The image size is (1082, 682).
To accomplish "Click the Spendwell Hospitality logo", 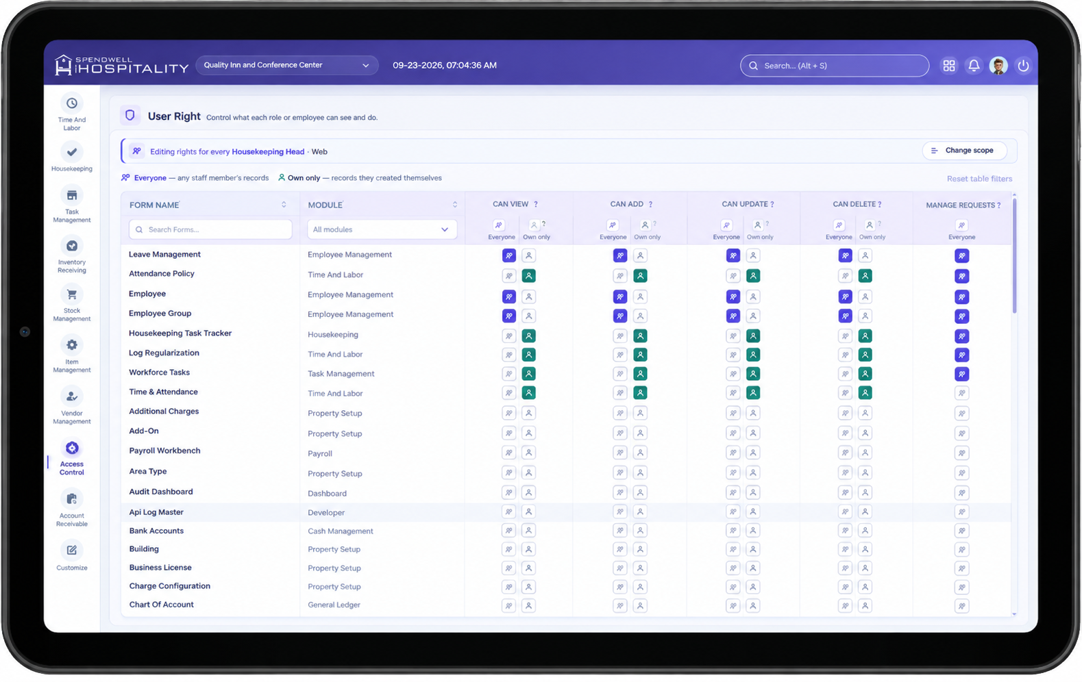I will (121, 65).
